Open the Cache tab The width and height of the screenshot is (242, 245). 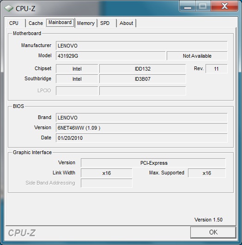[36, 23]
